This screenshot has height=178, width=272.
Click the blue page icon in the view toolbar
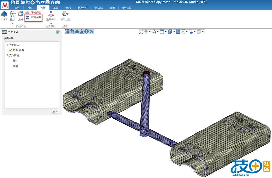(x=178, y=32)
